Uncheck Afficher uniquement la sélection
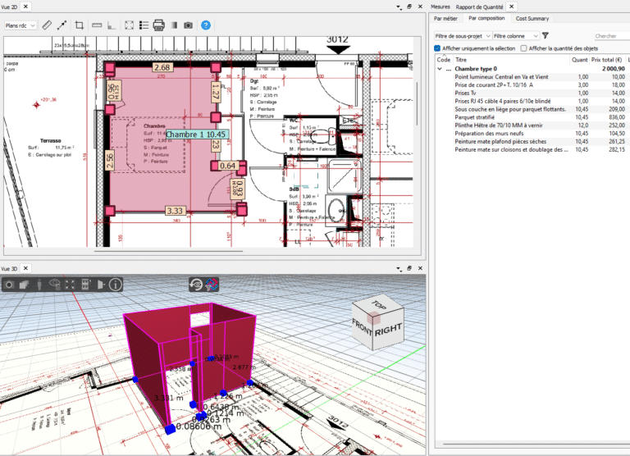 pos(437,48)
